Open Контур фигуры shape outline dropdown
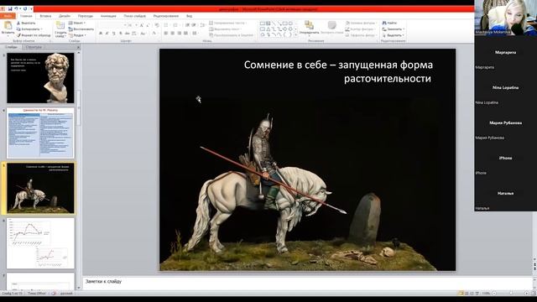This screenshot has height=302, width=537. [x=361, y=29]
